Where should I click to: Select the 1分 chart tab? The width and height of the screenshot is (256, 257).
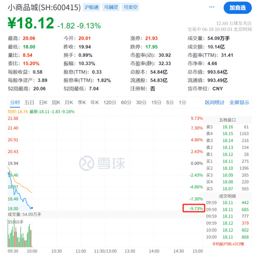182,102
